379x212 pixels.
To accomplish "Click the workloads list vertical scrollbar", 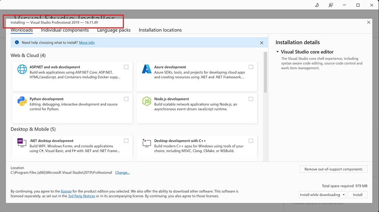I will (265, 72).
